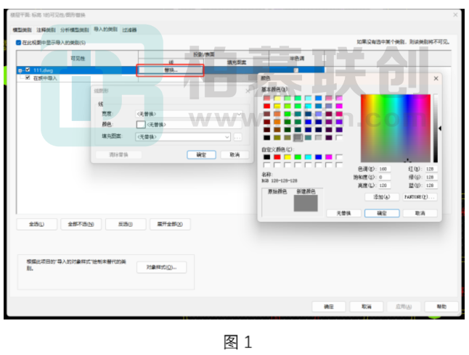Click the 蓝 (blue) value field

(x=431, y=185)
